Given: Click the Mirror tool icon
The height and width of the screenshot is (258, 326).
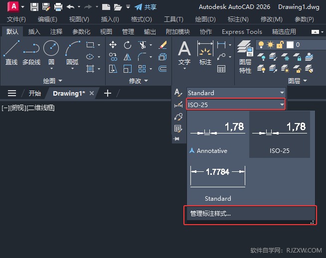Looking at the screenshot, I should (x=127, y=57).
